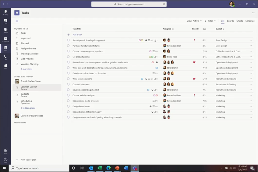Open the Help icon in sidebar
The height and width of the screenshot is (172, 258).
(x=6, y=160)
